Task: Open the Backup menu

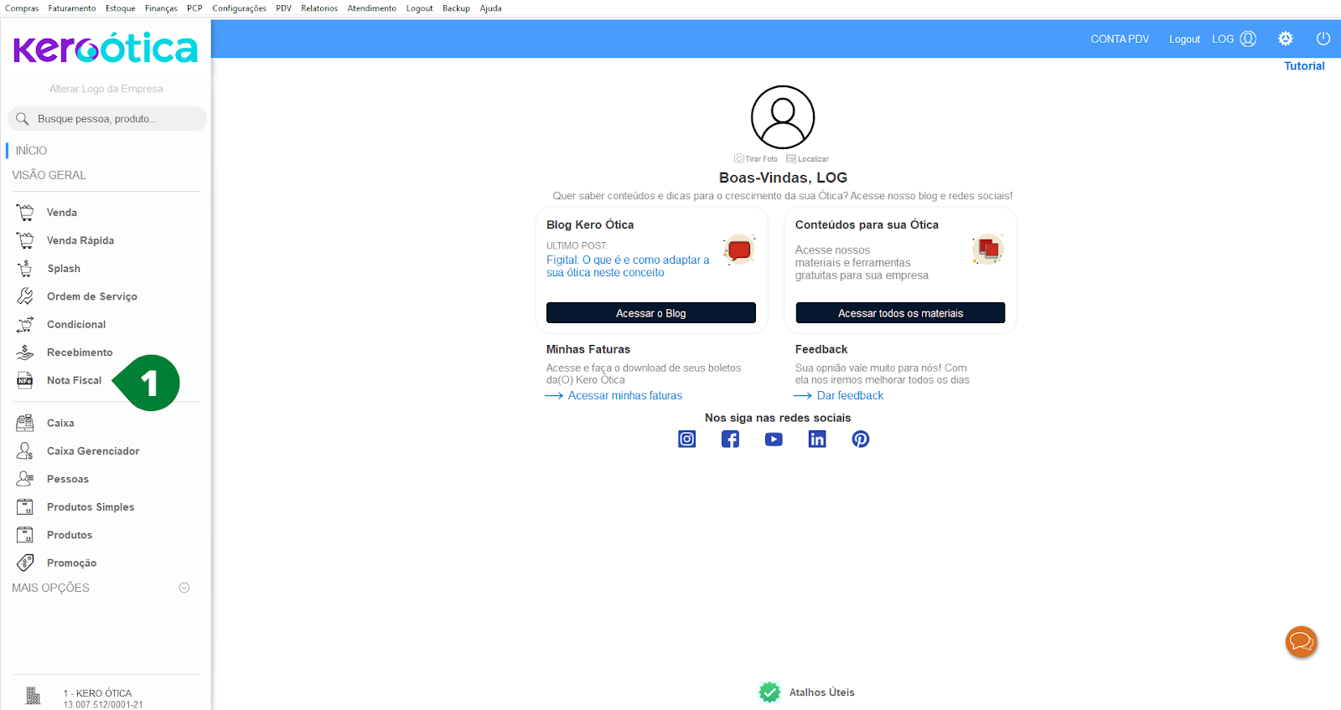Action: (x=456, y=8)
